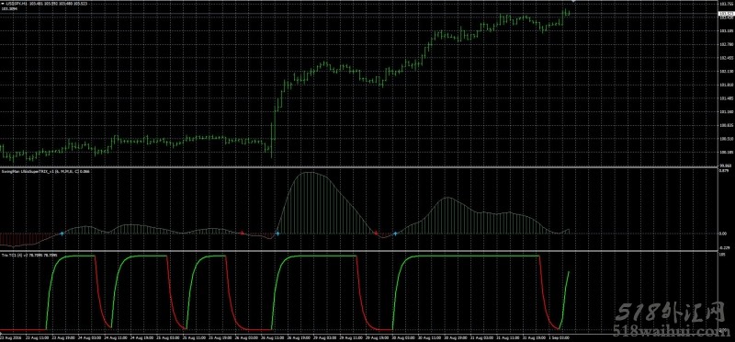This screenshot has height=342, width=735.
Task: Select the SwingMan UltraSuperTRIX indicator label
Action: 46,171
